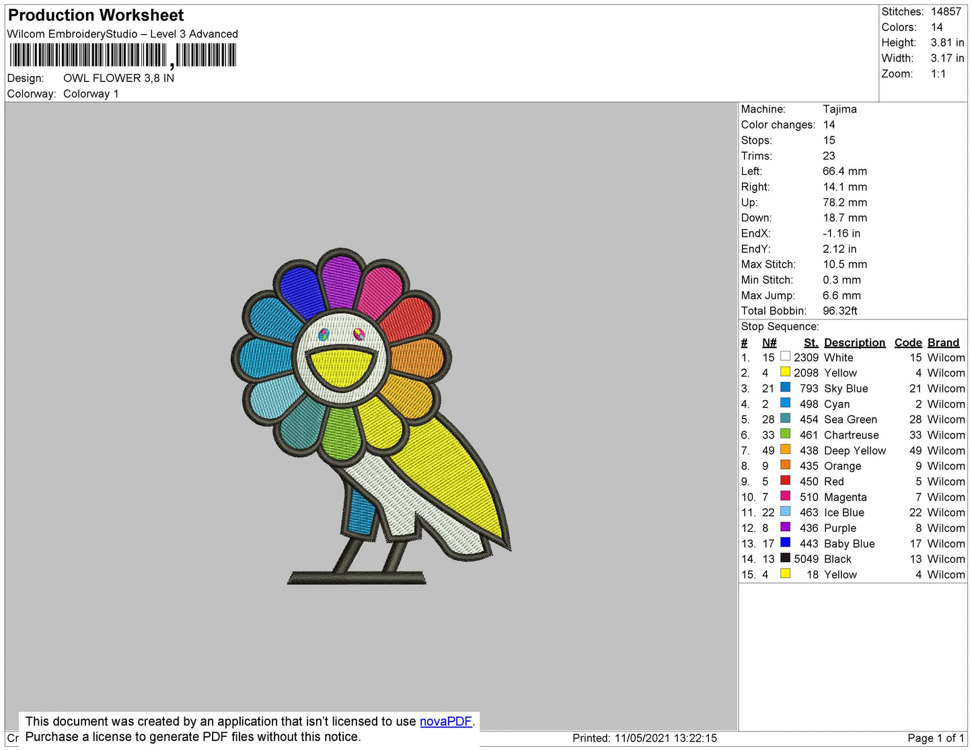Click the machine value 'Tajima'
The width and height of the screenshot is (972, 751).
(839, 109)
